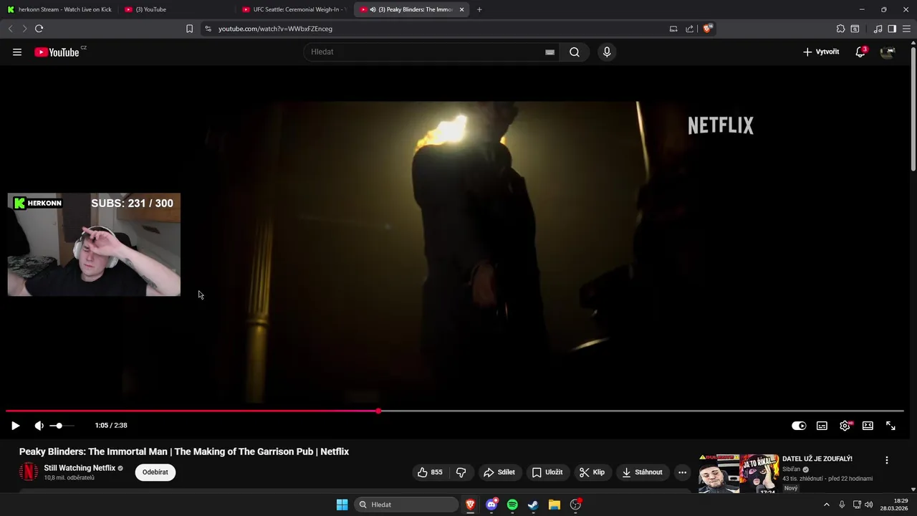This screenshot has height=516, width=917.
Task: Subscribe with the Odebírat button
Action: tap(155, 472)
